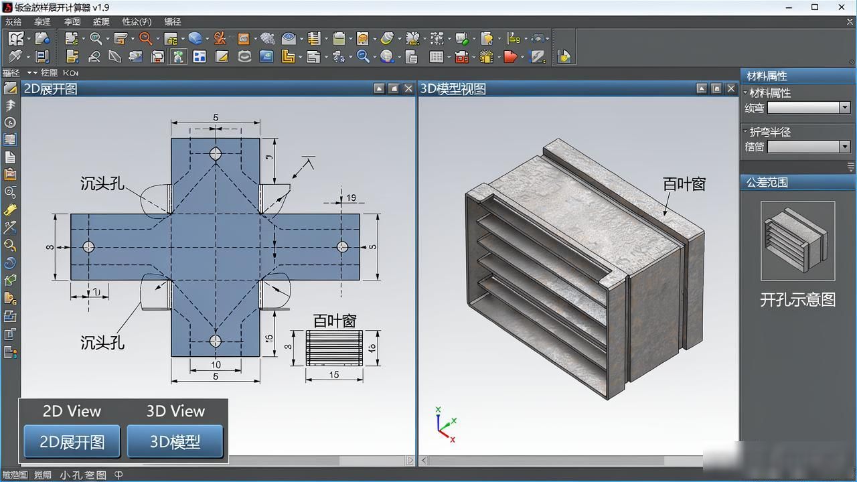The height and width of the screenshot is (482, 857).
Task: Toggle pin button on 3D模型视图 panel header
Action: click(716, 88)
